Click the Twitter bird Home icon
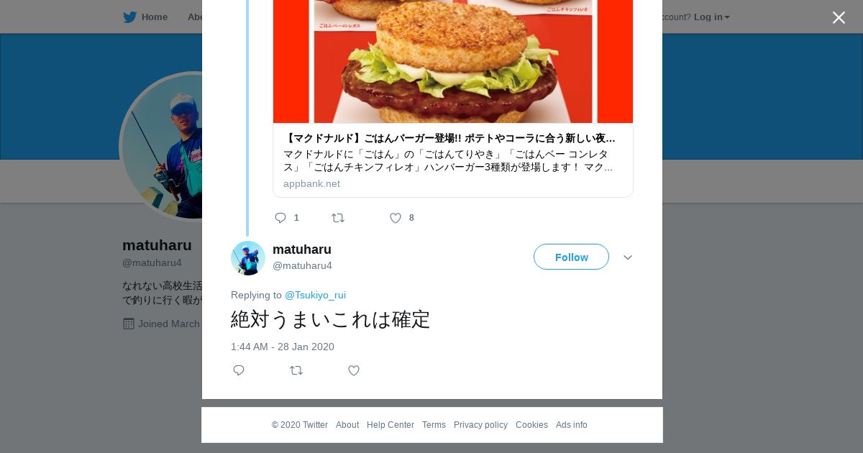863x453 pixels. [x=129, y=17]
